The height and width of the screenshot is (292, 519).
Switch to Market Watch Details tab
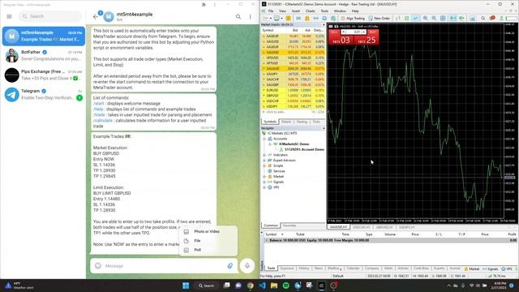point(286,122)
